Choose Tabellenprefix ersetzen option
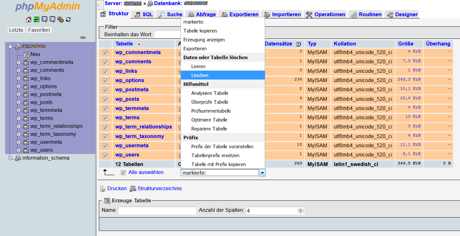The width and height of the screenshot is (460, 236). pyautogui.click(x=223, y=156)
